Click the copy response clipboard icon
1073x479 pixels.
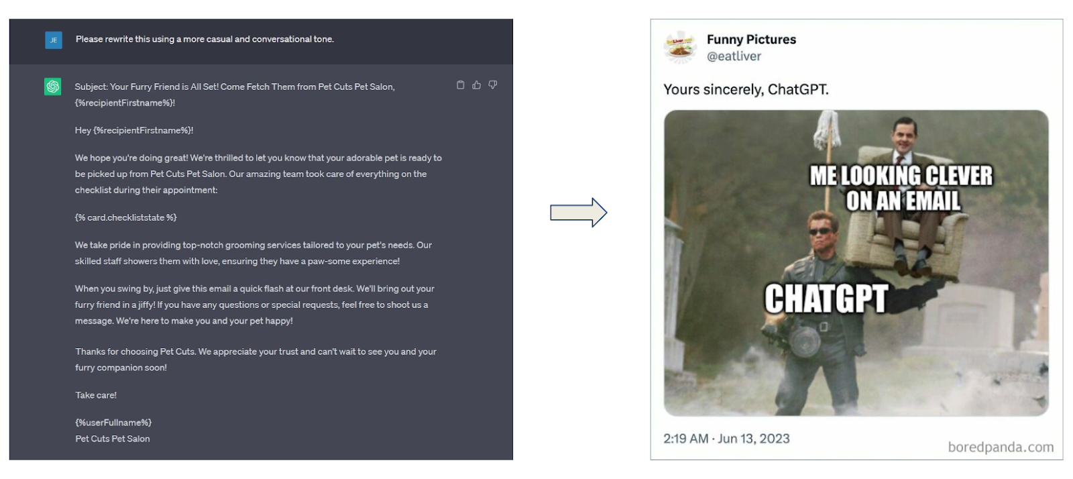pyautogui.click(x=460, y=85)
